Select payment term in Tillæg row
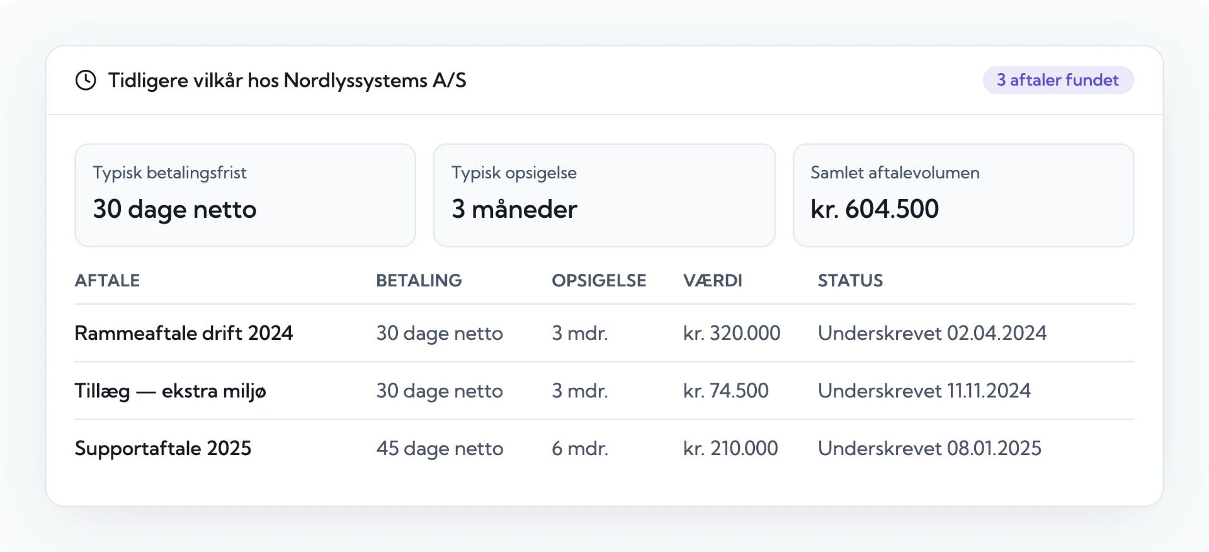Image resolution: width=1209 pixels, height=552 pixels. (440, 391)
